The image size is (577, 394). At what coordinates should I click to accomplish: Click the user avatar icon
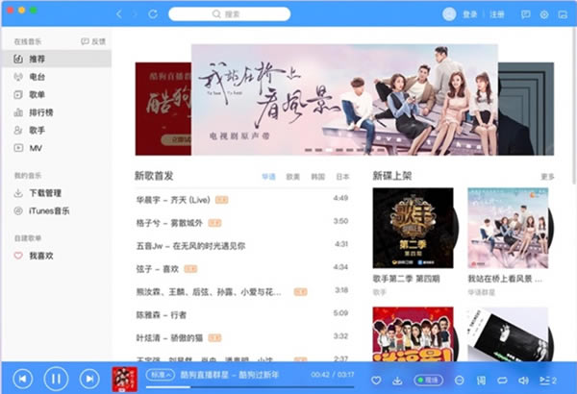tap(449, 14)
